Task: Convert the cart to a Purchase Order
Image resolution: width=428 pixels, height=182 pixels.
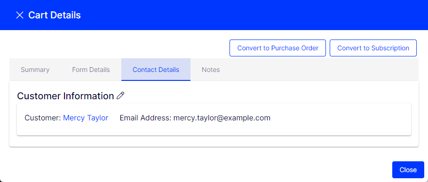Action: pos(277,48)
